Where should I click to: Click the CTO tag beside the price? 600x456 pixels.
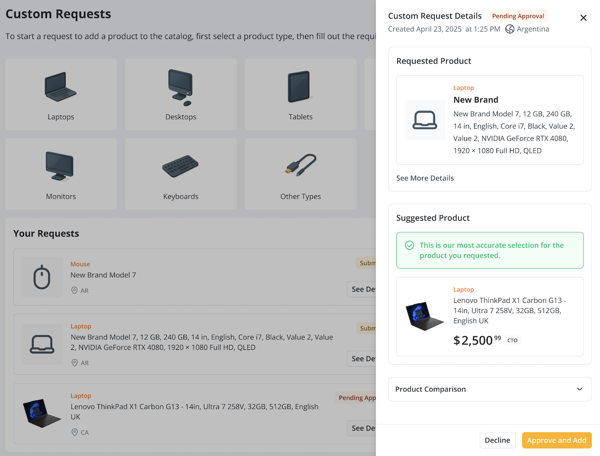pos(512,340)
